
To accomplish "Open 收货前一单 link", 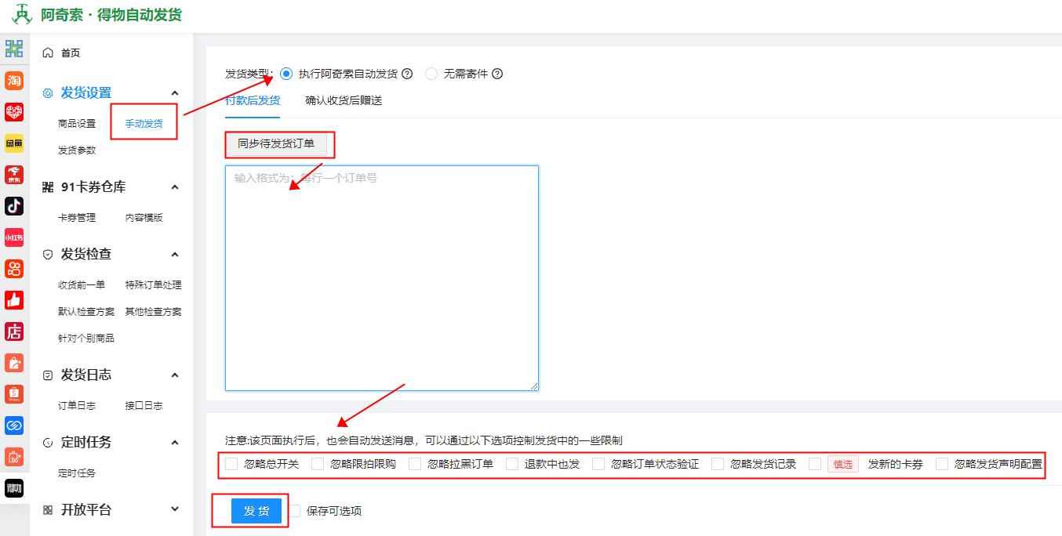I will [82, 285].
